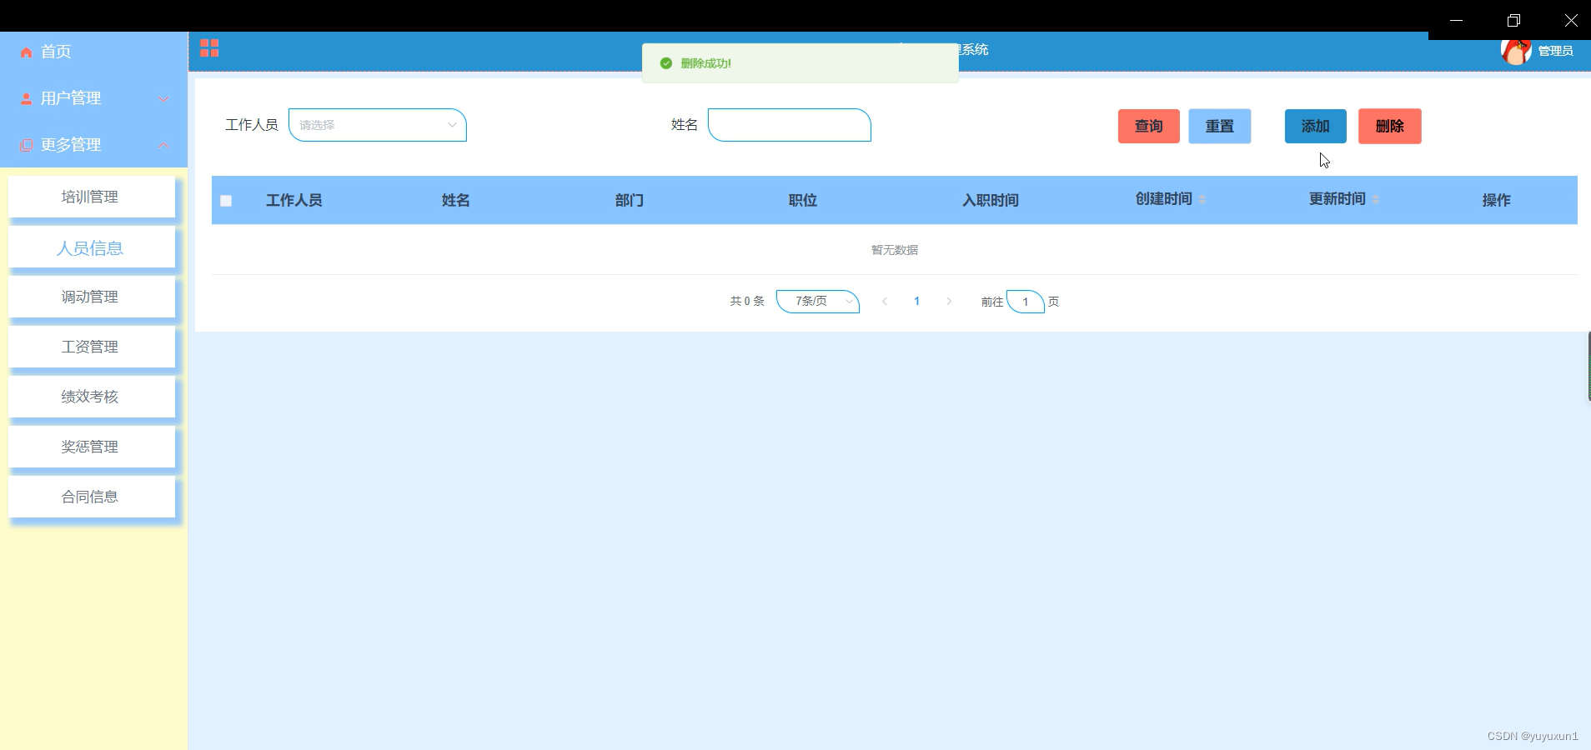
Task: Open the 首页 menu item
Action: (x=93, y=52)
